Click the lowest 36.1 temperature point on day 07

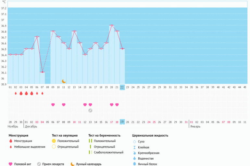pyautogui.click(x=43, y=72)
